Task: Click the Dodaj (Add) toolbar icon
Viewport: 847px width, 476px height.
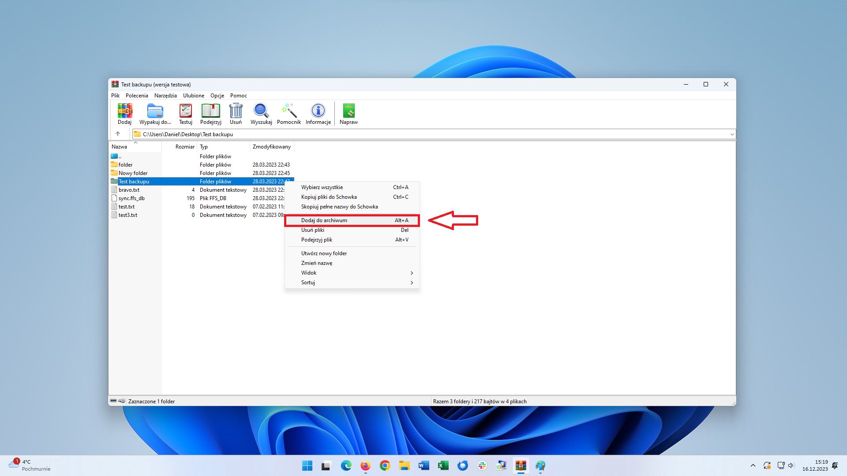Action: tap(125, 113)
